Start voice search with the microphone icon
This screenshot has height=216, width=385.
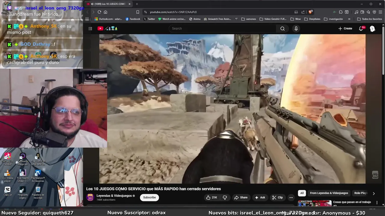point(296,28)
